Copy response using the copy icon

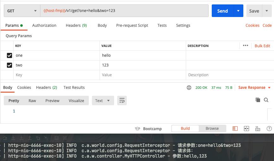(x=258, y=100)
